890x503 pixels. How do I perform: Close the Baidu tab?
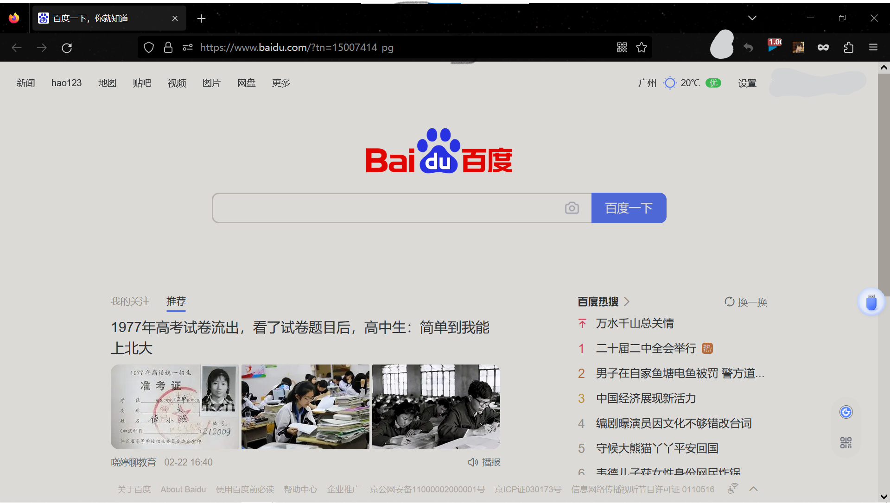coord(175,18)
